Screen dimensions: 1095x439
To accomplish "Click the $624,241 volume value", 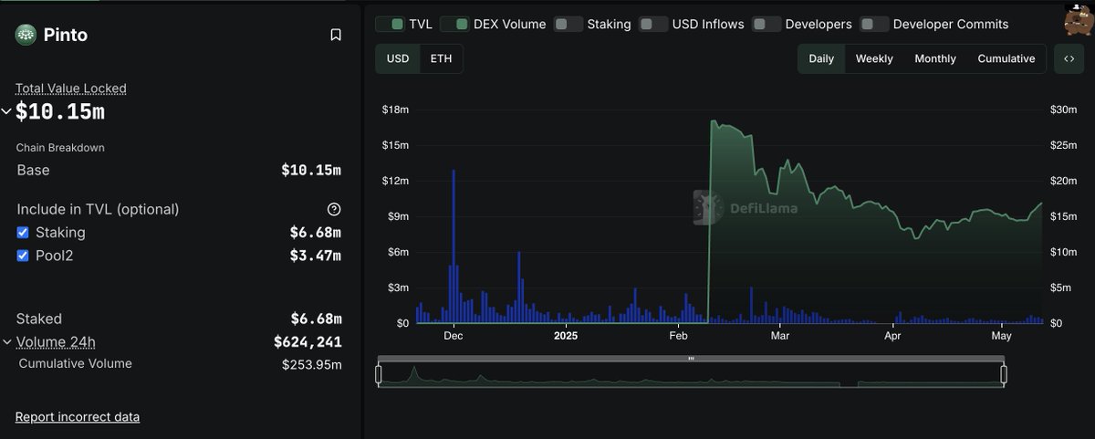I will (x=308, y=342).
